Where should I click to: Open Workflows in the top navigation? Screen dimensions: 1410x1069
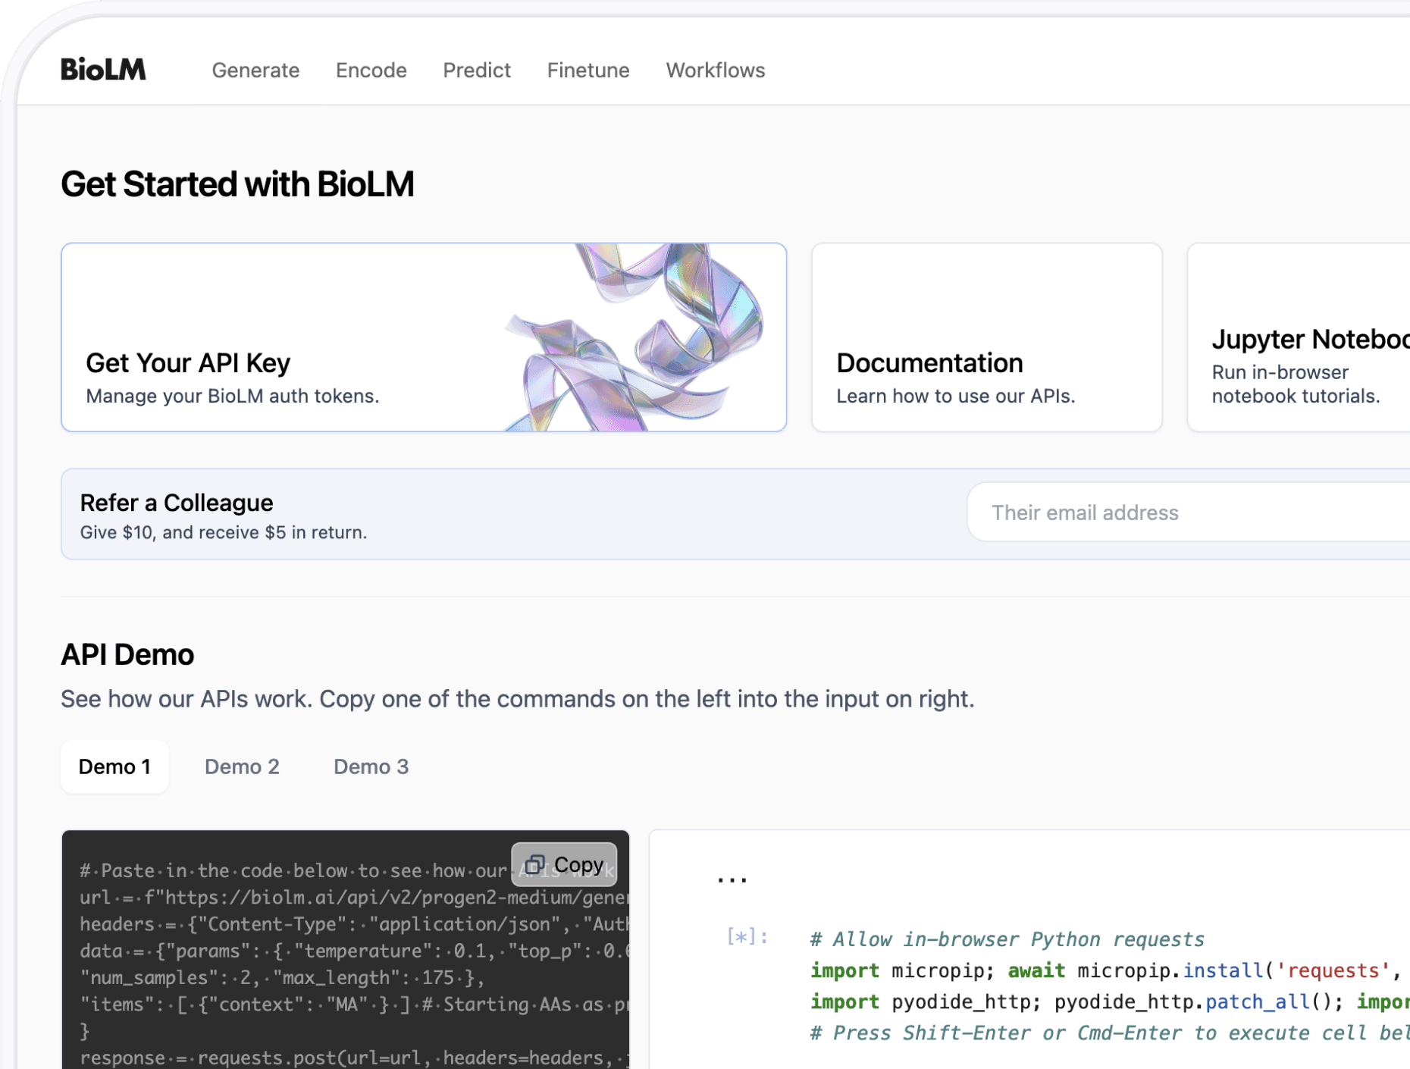click(715, 71)
